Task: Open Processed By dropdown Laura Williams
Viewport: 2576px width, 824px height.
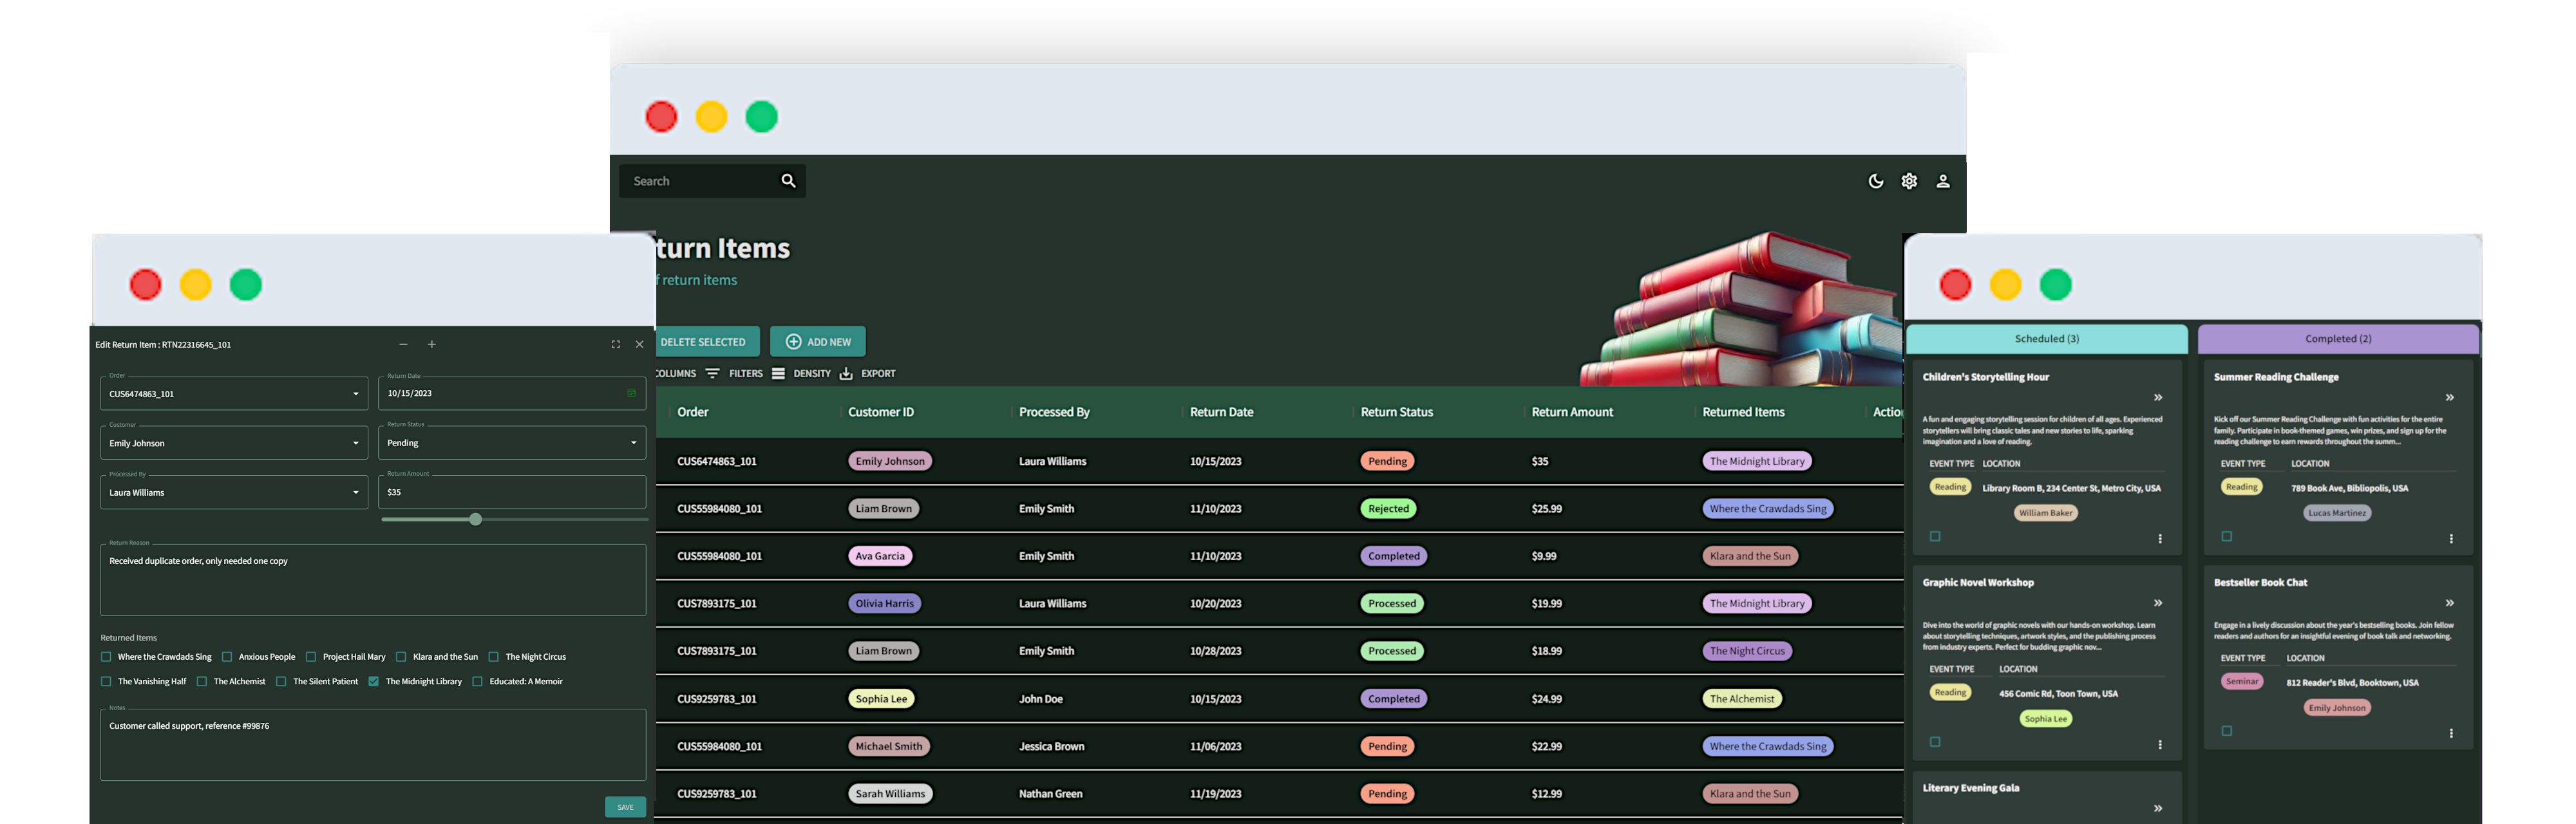Action: point(234,492)
